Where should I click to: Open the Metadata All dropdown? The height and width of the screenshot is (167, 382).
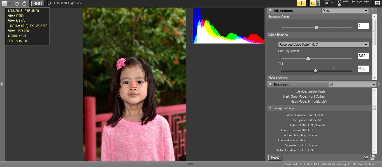pos(352,85)
